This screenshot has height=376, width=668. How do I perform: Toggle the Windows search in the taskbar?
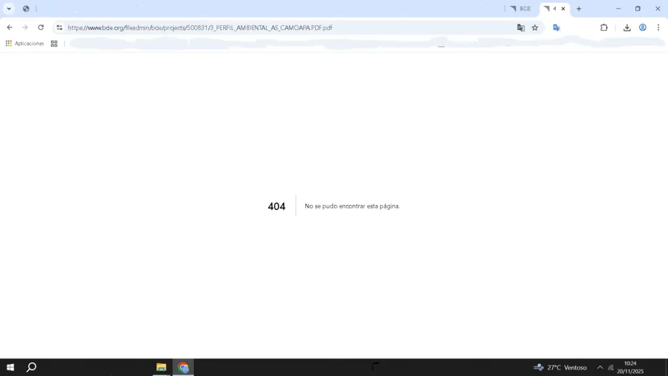click(x=31, y=367)
